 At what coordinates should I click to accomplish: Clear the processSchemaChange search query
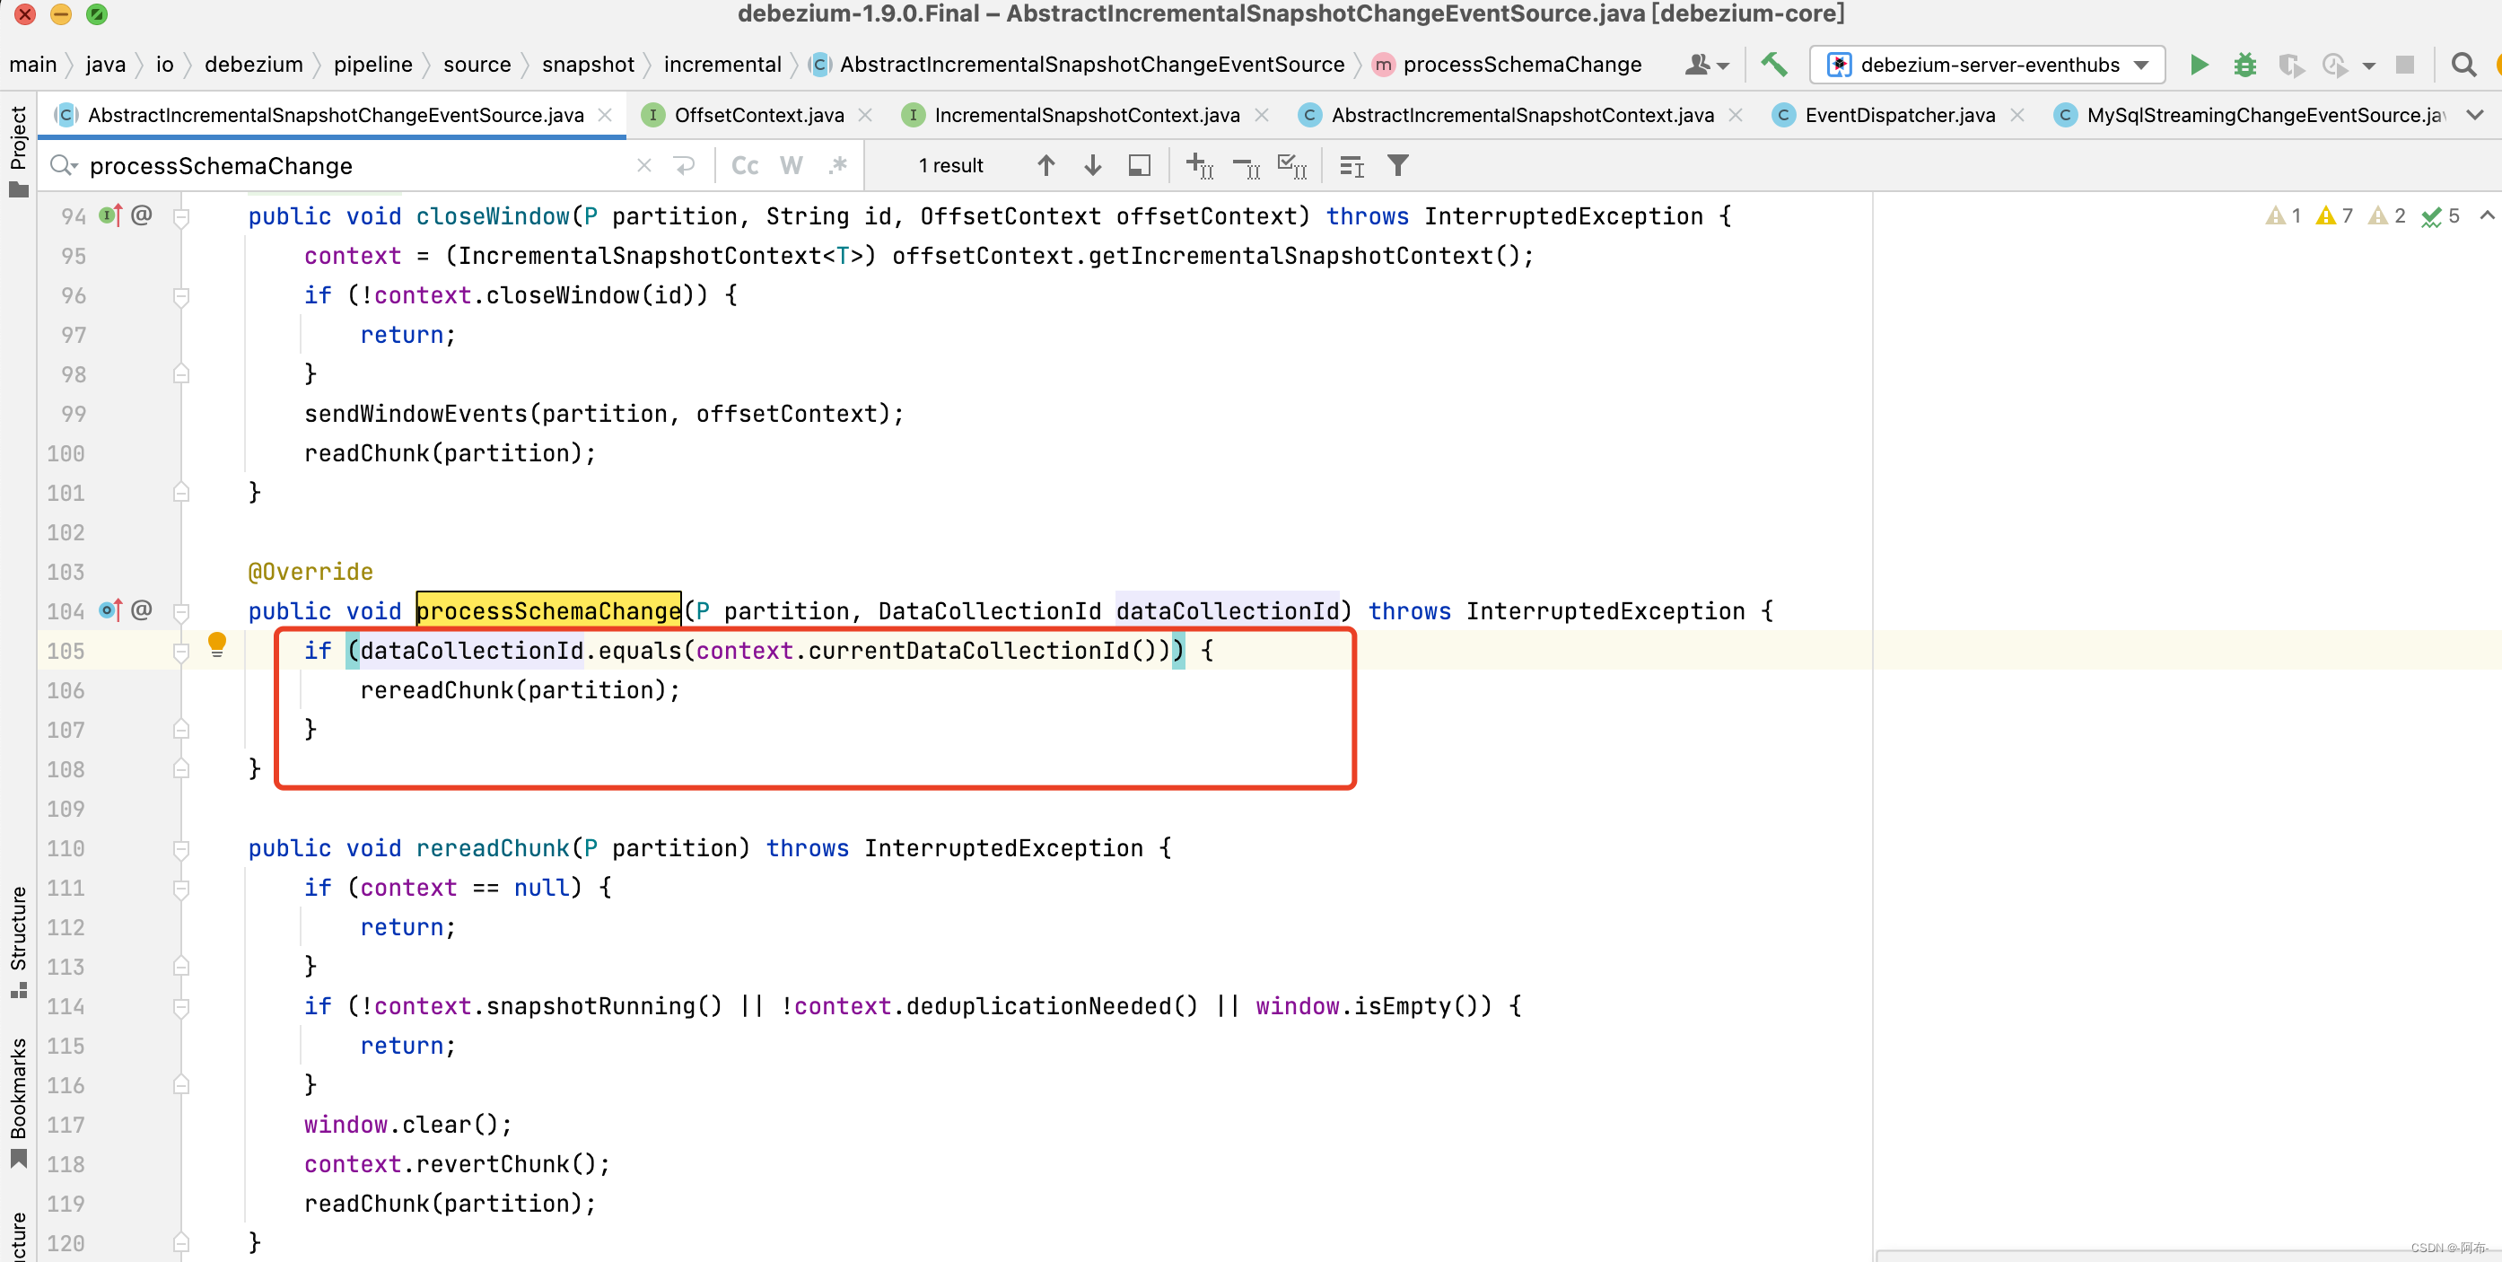(644, 165)
